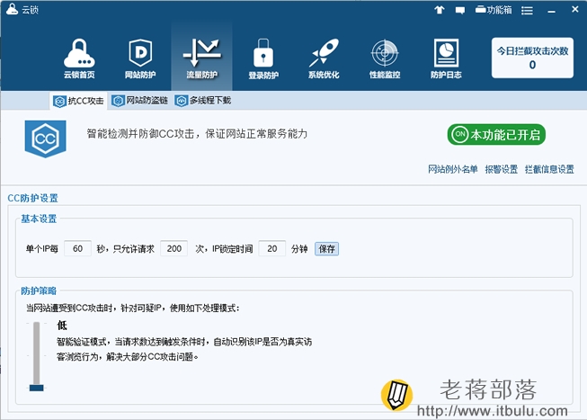
Task: Open the 系统优化 rocket icon
Action: point(324,58)
